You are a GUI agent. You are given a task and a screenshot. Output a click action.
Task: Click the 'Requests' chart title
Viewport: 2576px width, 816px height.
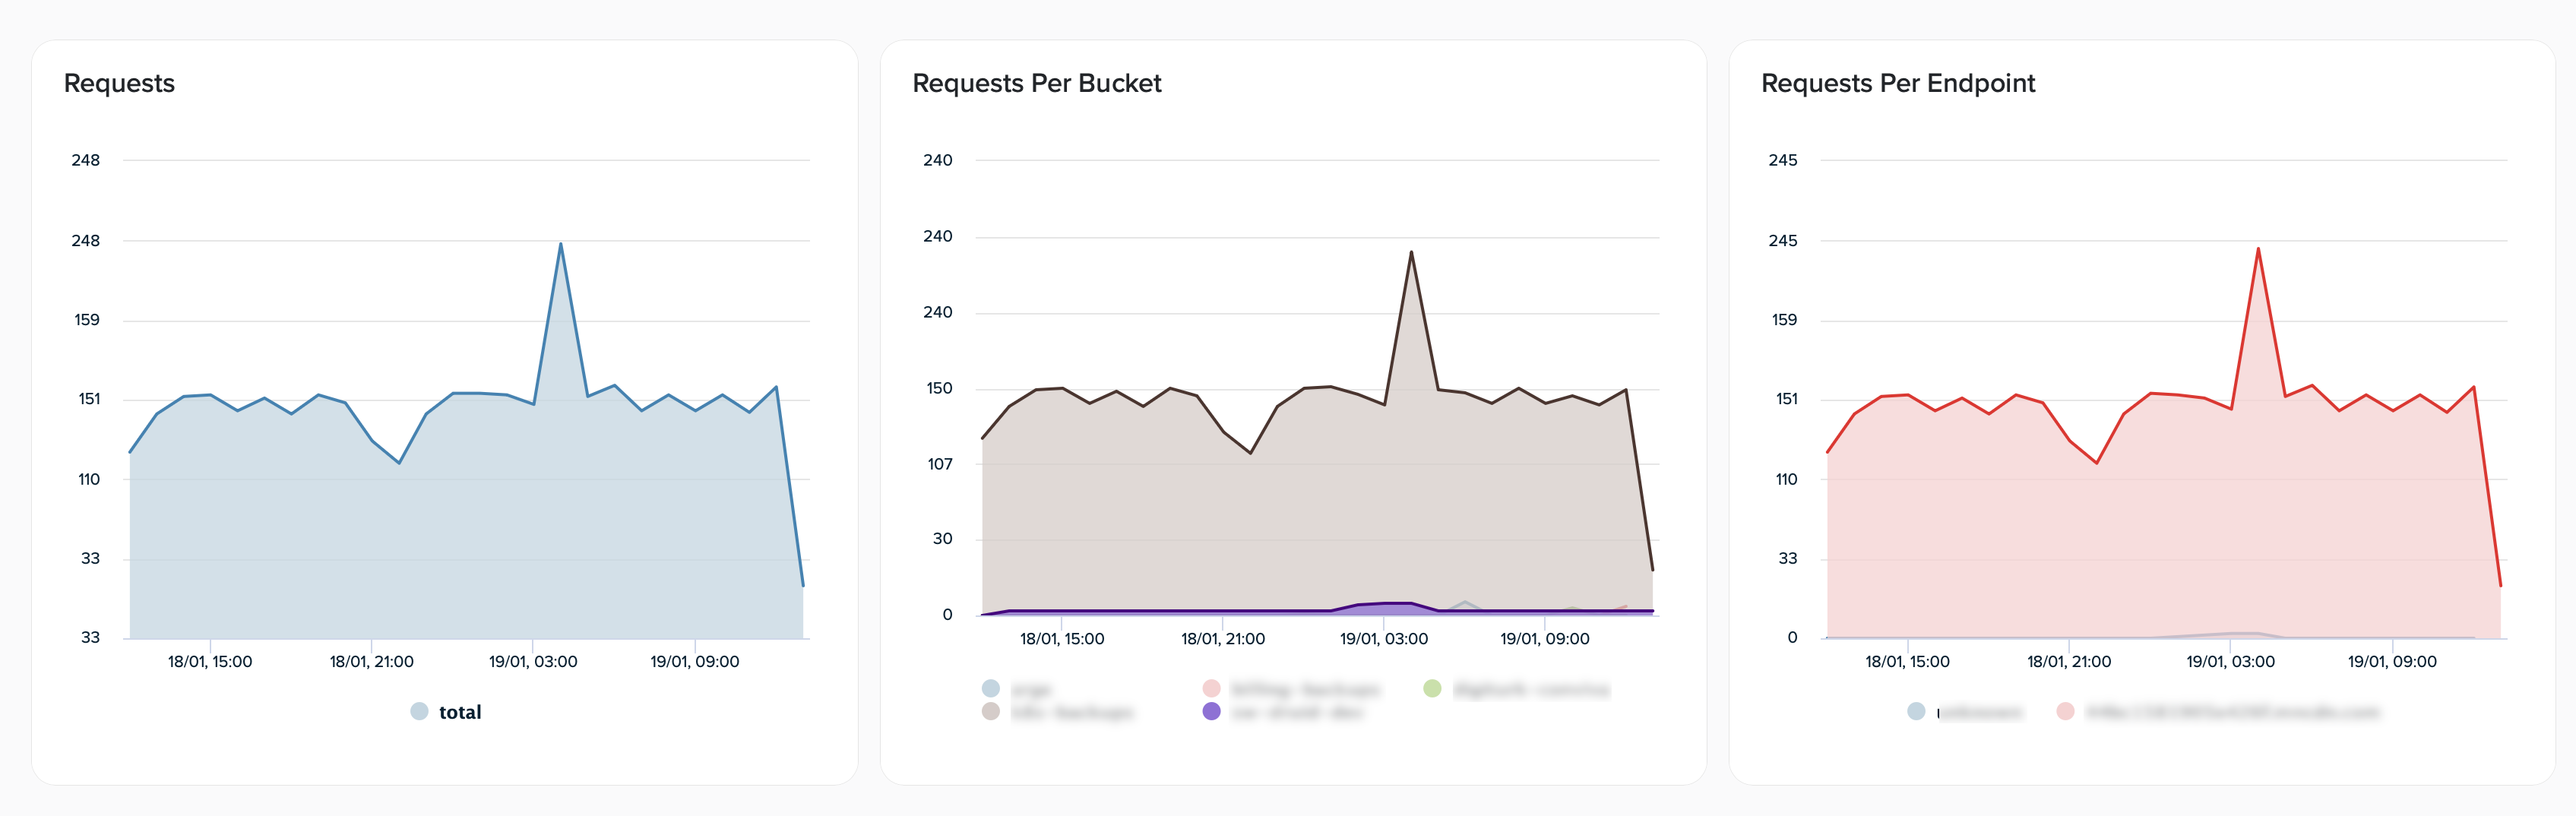[119, 83]
